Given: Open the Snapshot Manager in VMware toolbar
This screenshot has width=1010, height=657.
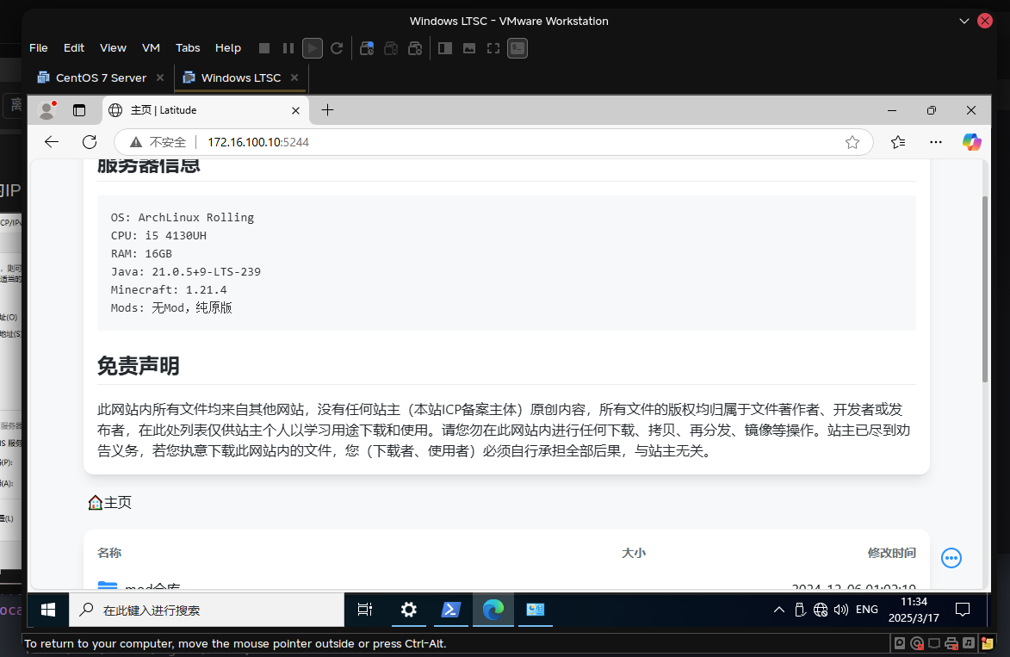Looking at the screenshot, I should [416, 47].
